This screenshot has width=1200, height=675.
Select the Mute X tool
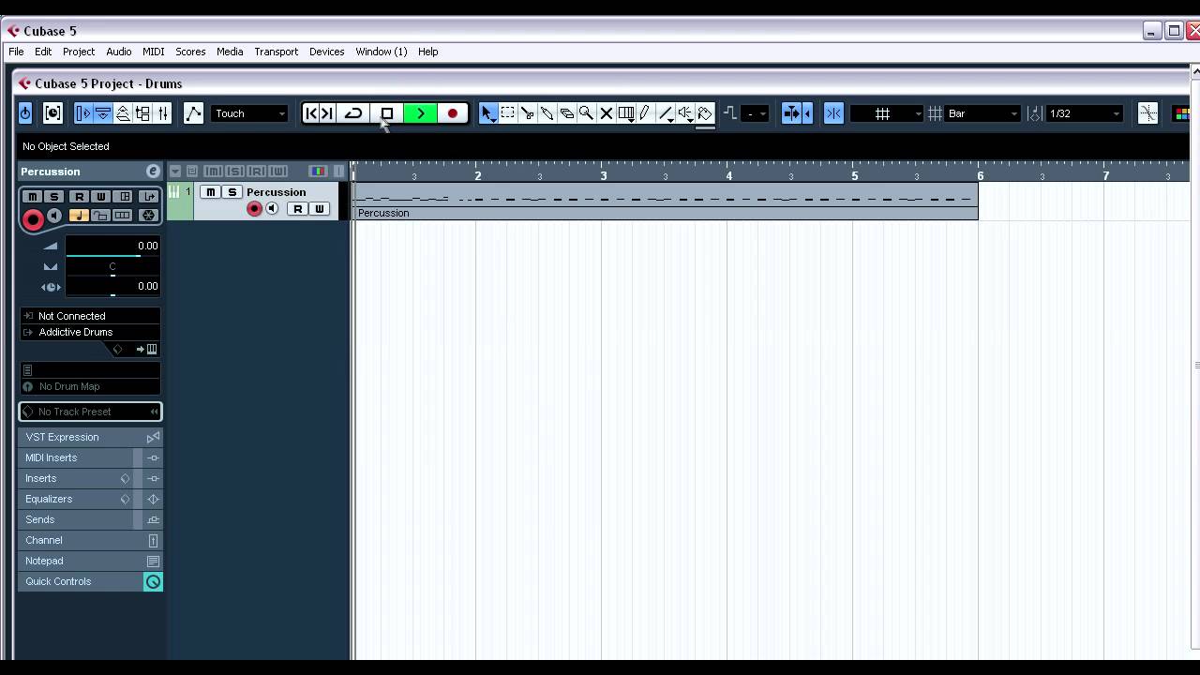606,113
